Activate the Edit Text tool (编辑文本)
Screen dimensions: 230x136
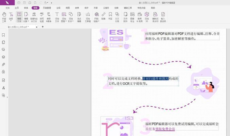click(19, 17)
